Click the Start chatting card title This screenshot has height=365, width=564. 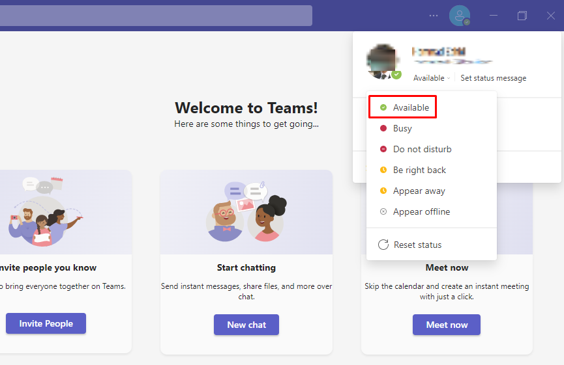point(246,268)
